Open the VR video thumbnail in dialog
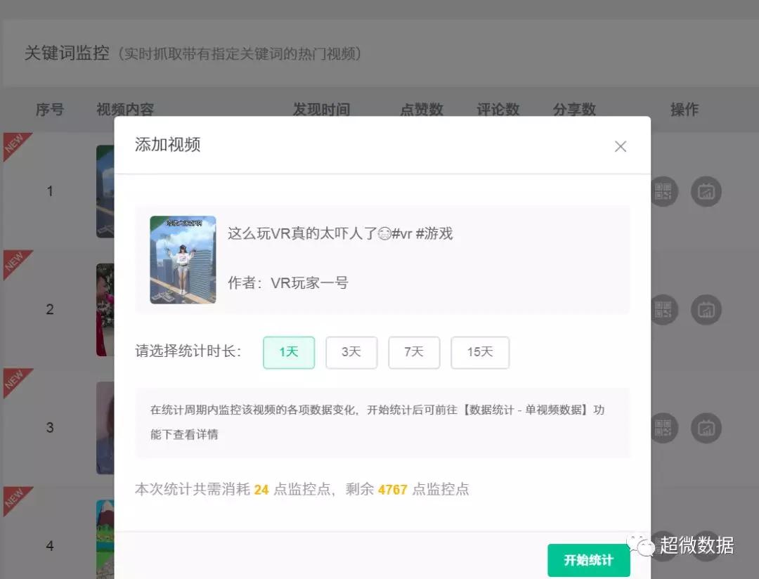The image size is (759, 579). tap(183, 259)
